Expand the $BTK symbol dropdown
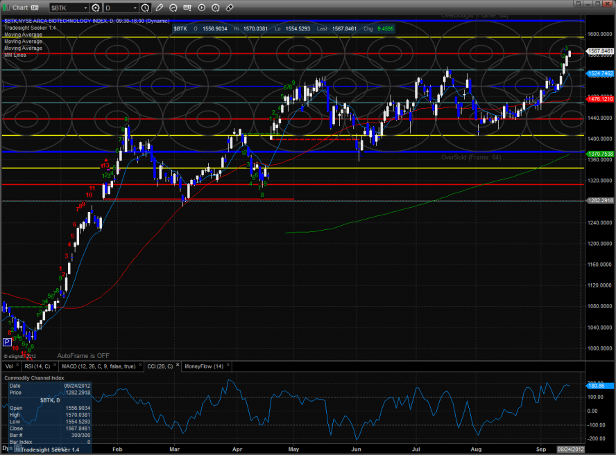This screenshot has height=455, width=616. [x=85, y=8]
